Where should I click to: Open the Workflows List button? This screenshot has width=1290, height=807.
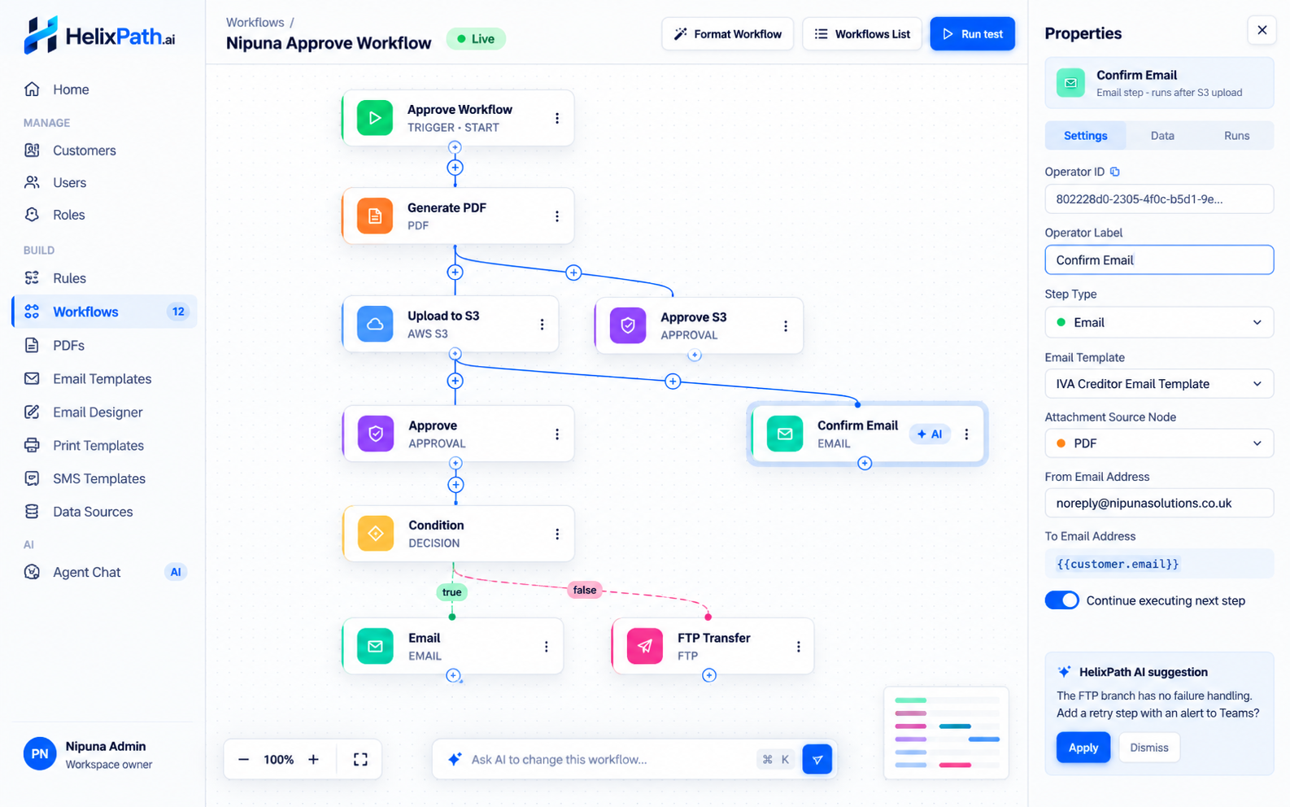point(862,34)
